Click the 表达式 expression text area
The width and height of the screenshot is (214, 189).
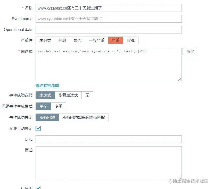click(109, 64)
